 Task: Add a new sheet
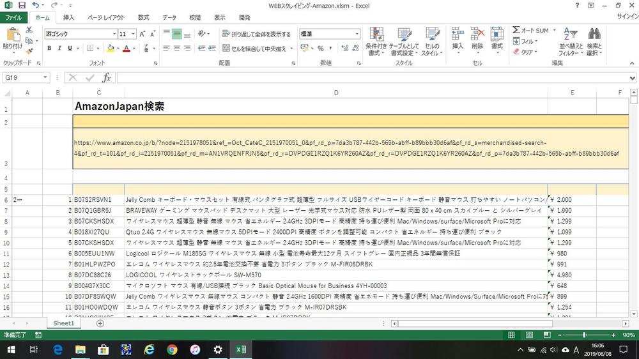click(100, 323)
